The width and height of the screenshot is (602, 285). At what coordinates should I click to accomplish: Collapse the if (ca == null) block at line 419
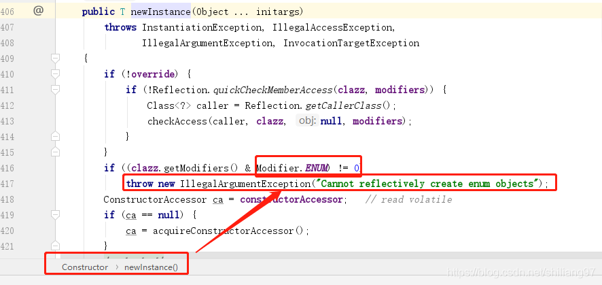click(x=56, y=215)
